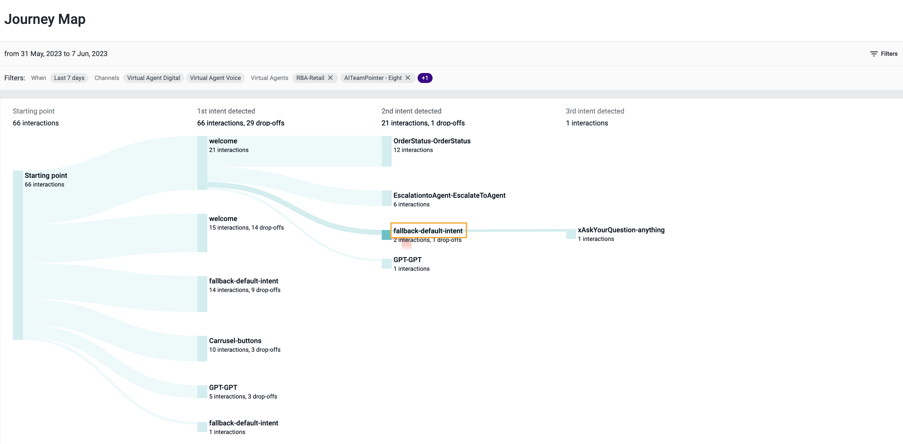903x444 pixels.
Task: Expand the +1 hidden filters badge
Action: coord(425,78)
